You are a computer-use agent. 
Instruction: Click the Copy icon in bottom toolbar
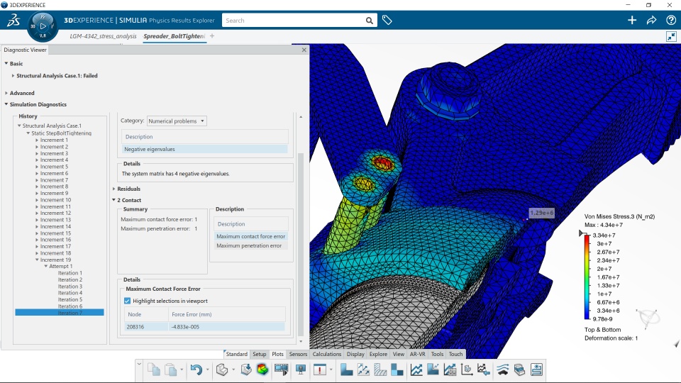154,370
